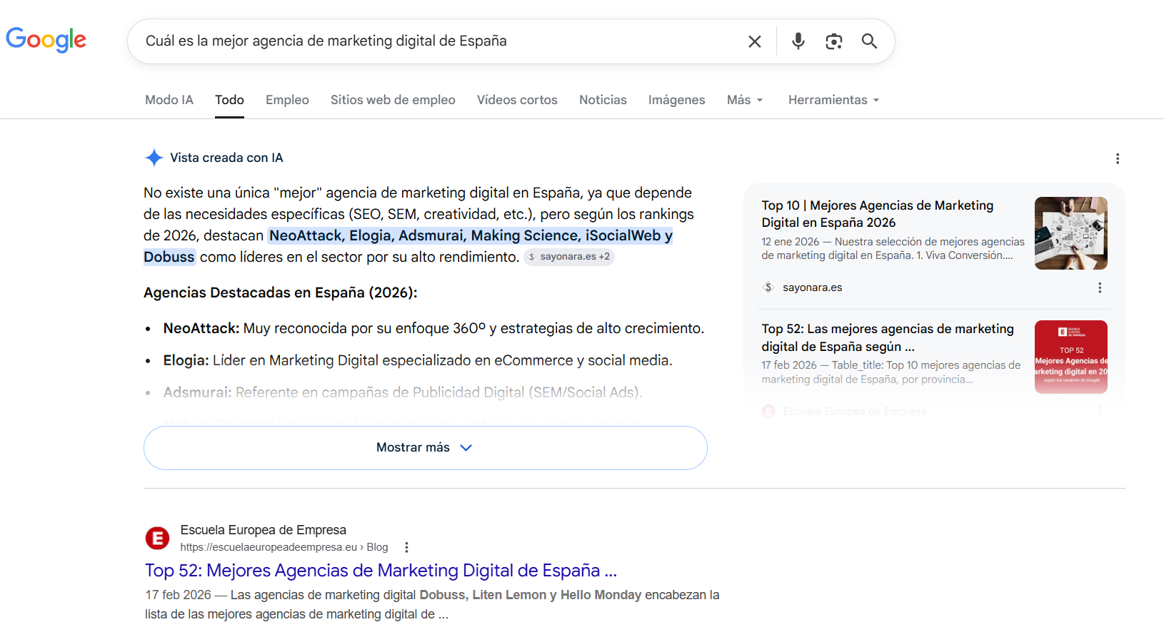1164x642 pixels.
Task: Click the sayonara.es +2 source chip
Action: (x=569, y=257)
